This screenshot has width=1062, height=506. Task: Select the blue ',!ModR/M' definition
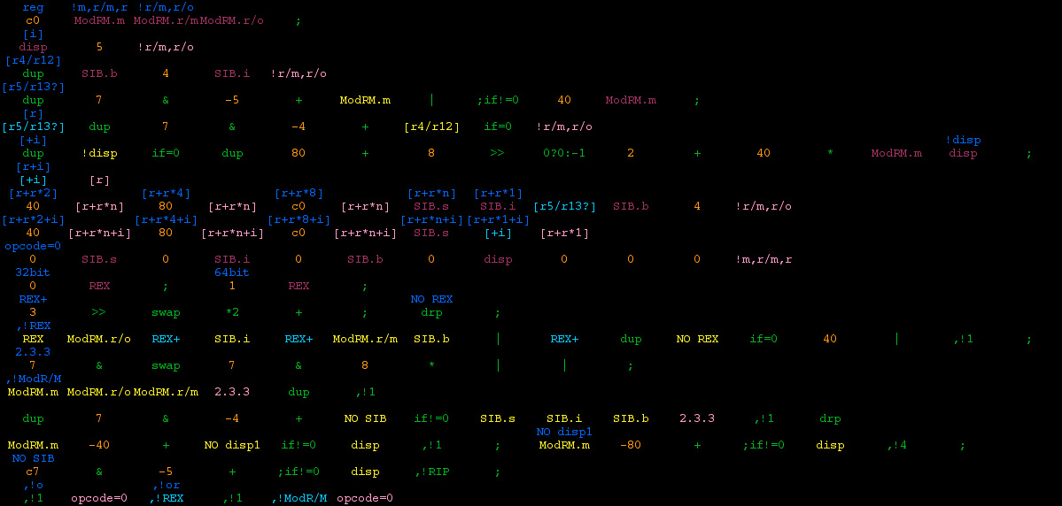click(33, 379)
